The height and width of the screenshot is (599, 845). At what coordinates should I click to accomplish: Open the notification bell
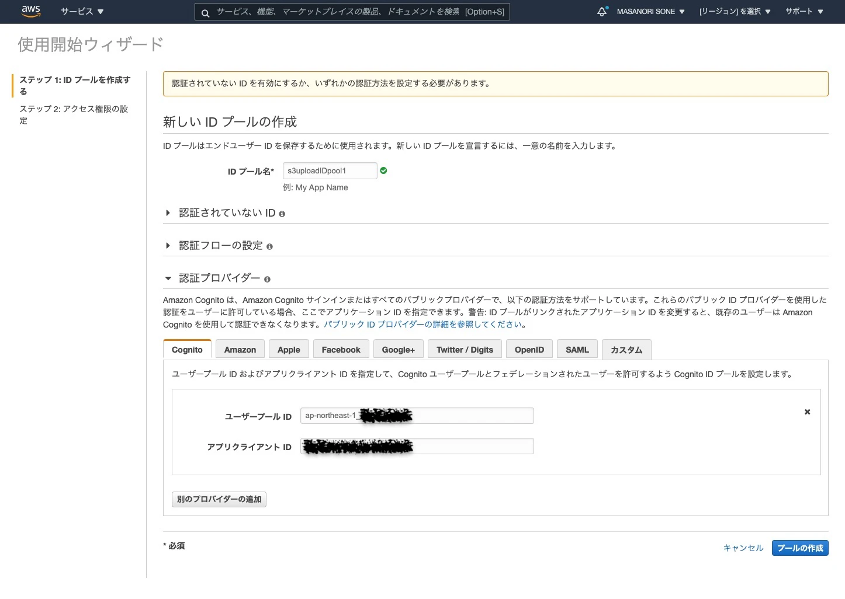point(601,11)
